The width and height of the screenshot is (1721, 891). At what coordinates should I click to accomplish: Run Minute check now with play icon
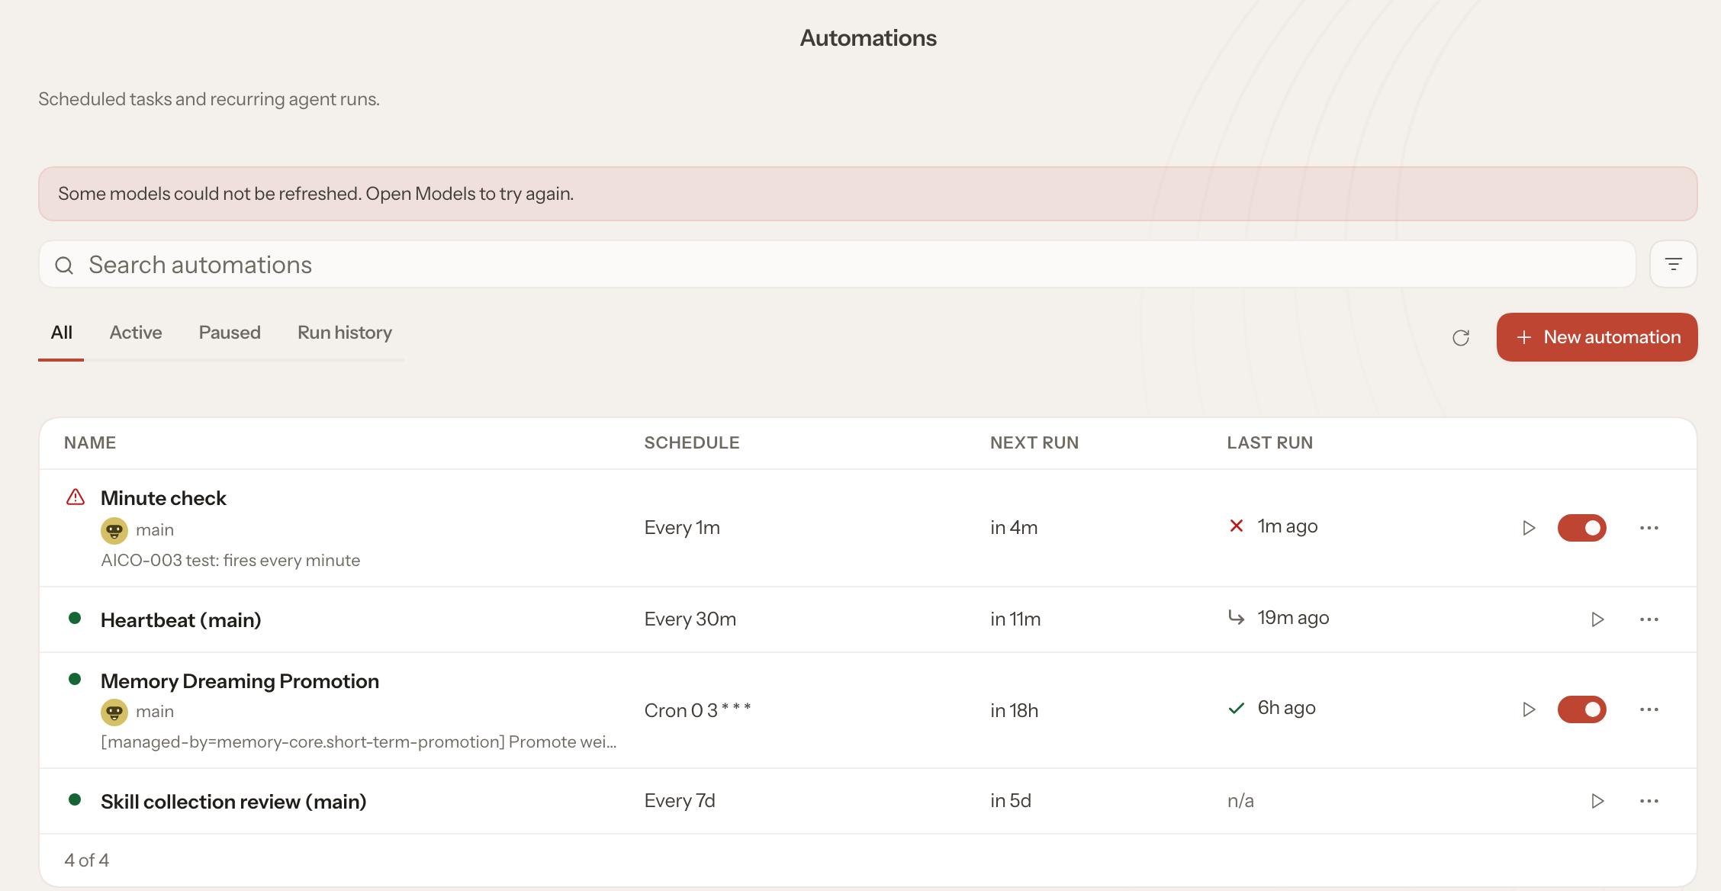1529,528
